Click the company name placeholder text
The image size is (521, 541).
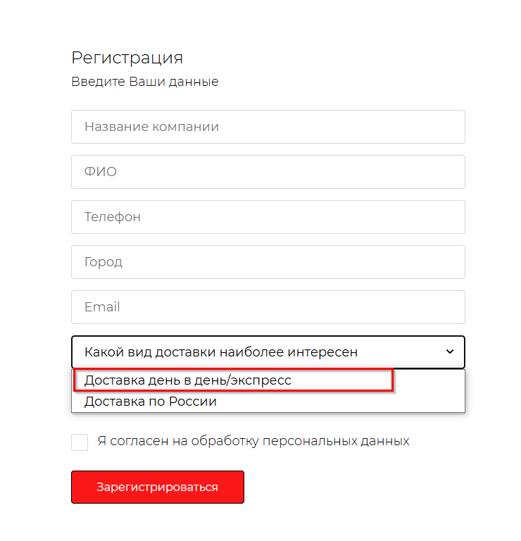151,127
